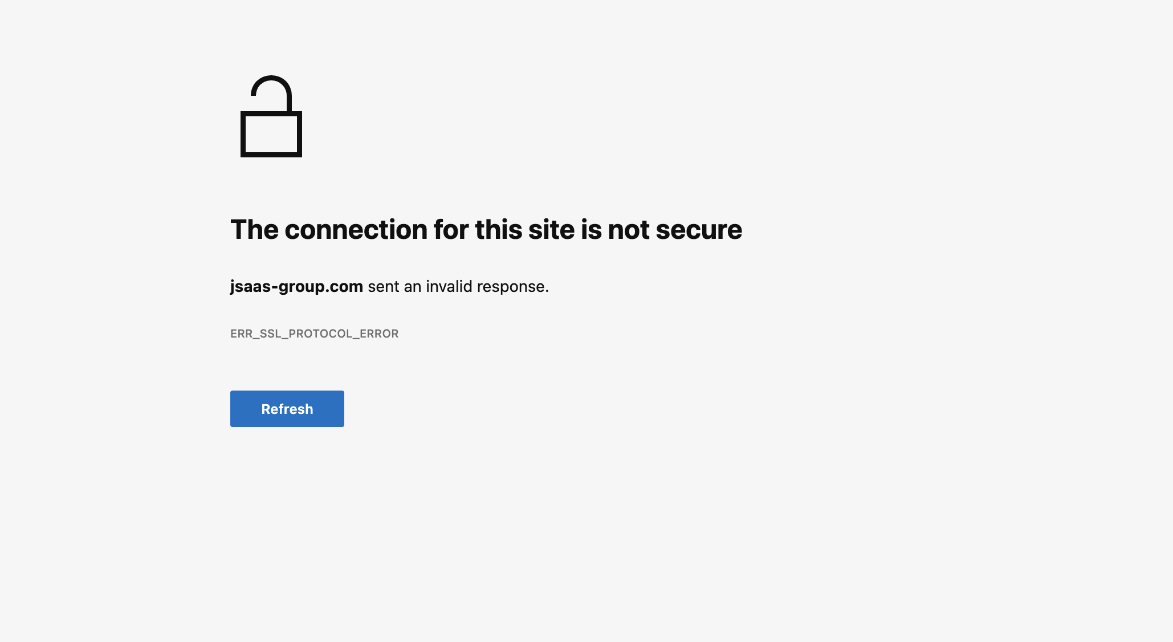The height and width of the screenshot is (642, 1173).
Task: Select the ERR_SSL_PROTOCOL_ERROR code text
Action: click(x=315, y=334)
